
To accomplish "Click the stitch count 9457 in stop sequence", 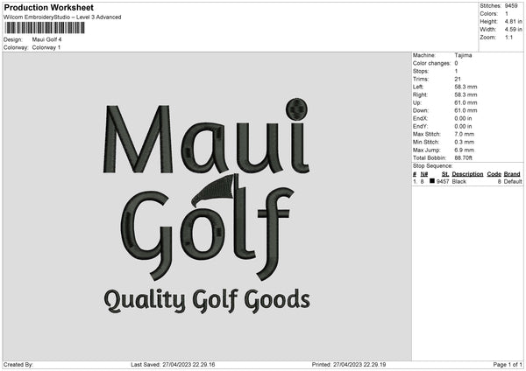I will pyautogui.click(x=443, y=181).
